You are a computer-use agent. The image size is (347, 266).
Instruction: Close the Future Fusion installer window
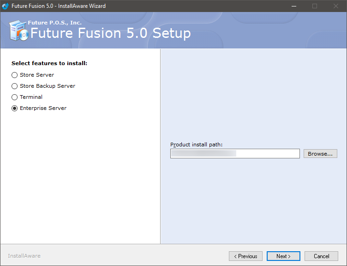pos(336,6)
